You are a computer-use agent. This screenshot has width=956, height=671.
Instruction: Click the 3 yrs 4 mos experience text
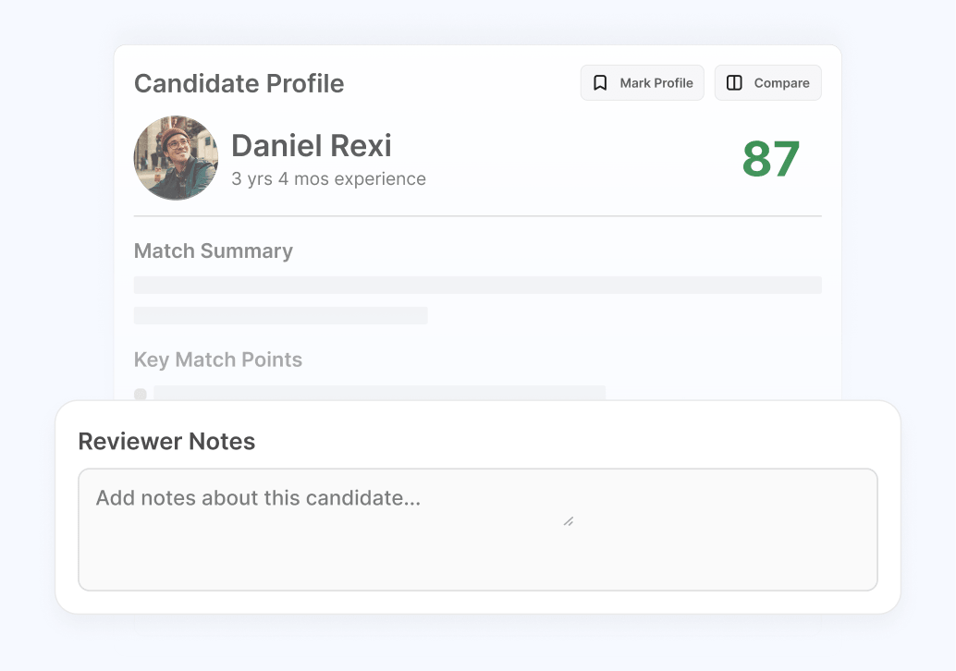click(328, 178)
